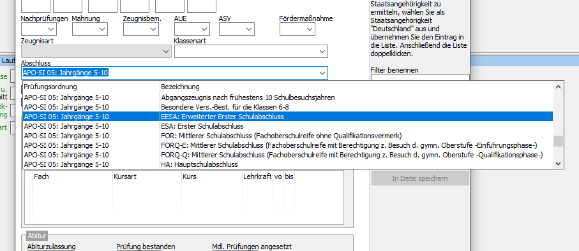This screenshot has height=251, width=579.
Task: Click the 'Mdl. Prüfungen angesetzt' label
Action: coord(252,247)
